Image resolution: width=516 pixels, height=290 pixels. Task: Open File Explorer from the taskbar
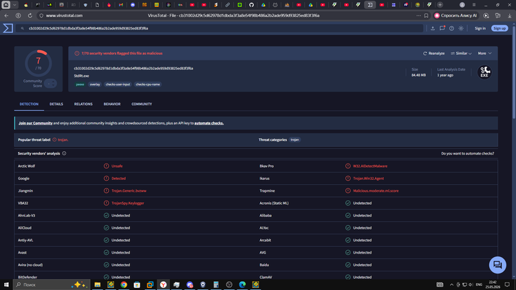coord(98,285)
